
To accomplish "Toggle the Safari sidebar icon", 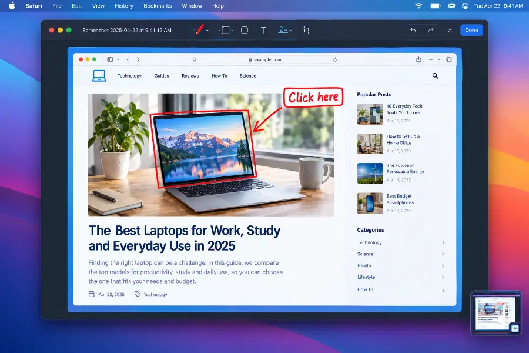I will (x=110, y=59).
